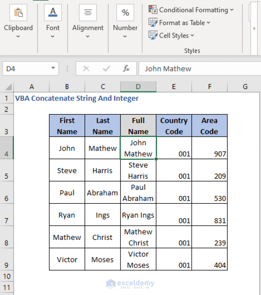Screen dimensions: 261x295
Task: Click the Insert Function fx icon
Action: (x=126, y=68)
